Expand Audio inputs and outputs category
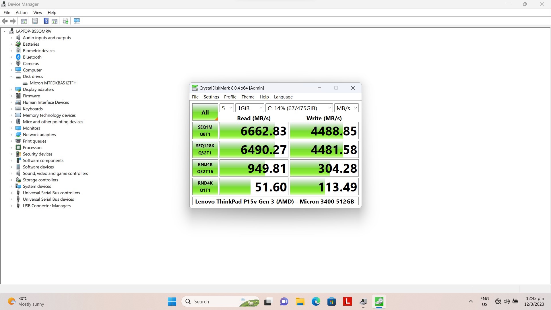This screenshot has height=310, width=551. click(x=11, y=38)
